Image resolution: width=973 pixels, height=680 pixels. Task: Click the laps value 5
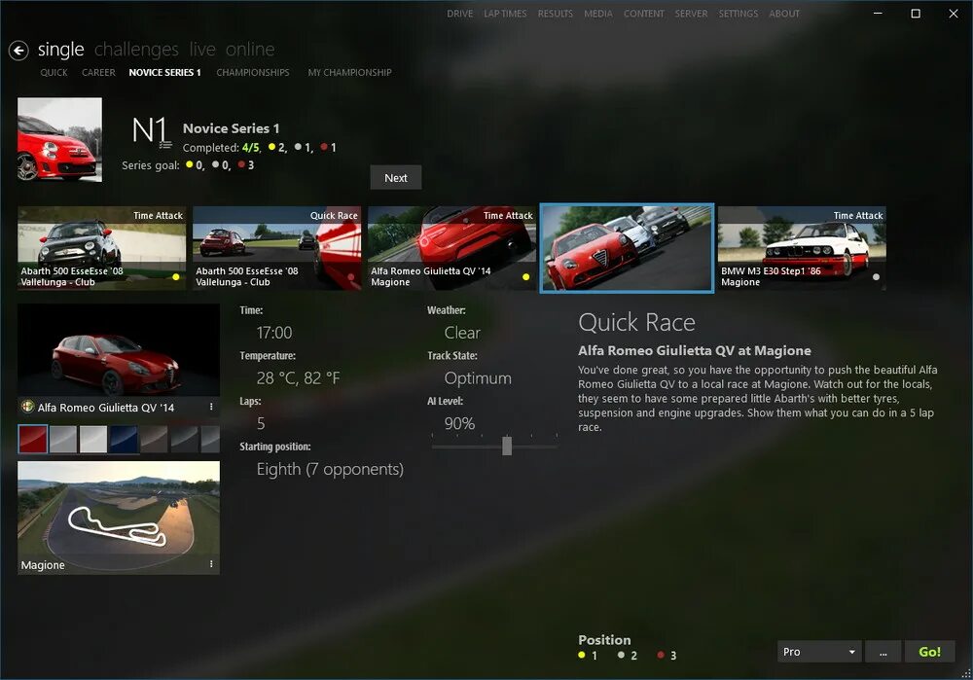[x=261, y=424]
